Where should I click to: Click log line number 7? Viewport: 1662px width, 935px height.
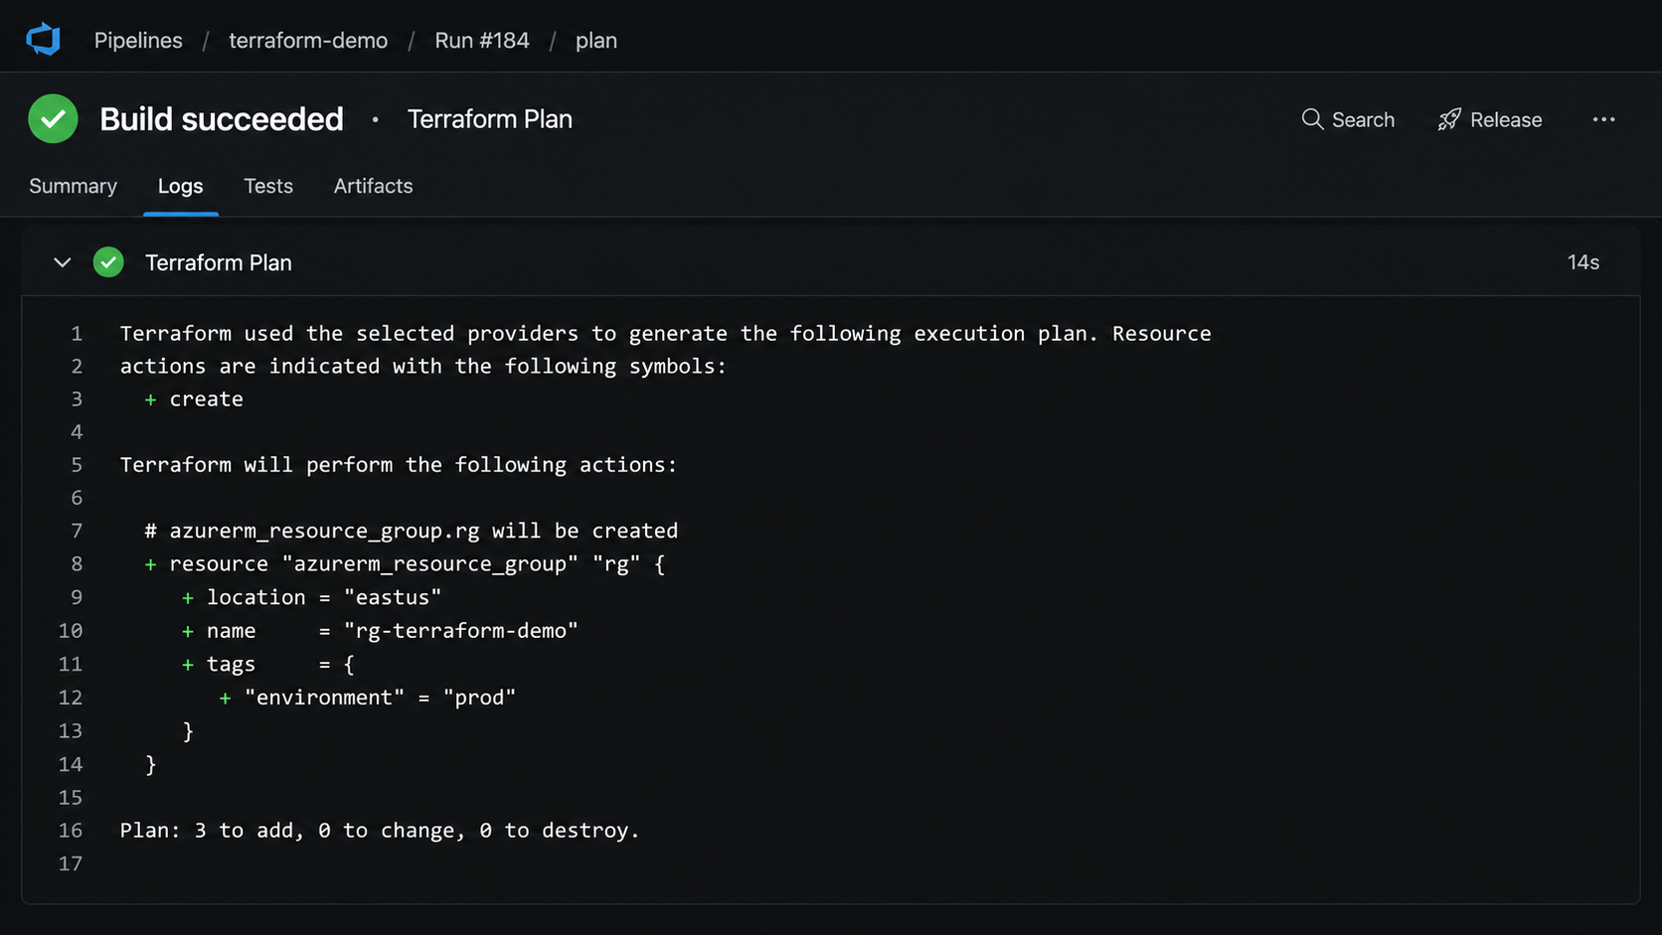(77, 531)
